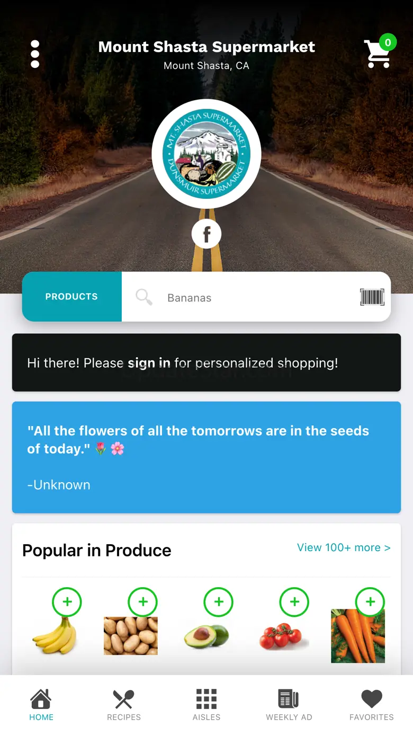Go to the Favorites tab

[x=372, y=705]
